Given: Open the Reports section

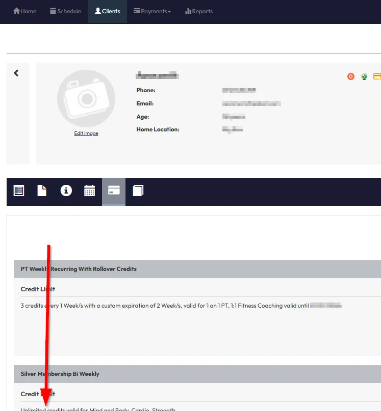Looking at the screenshot, I should pos(199,11).
